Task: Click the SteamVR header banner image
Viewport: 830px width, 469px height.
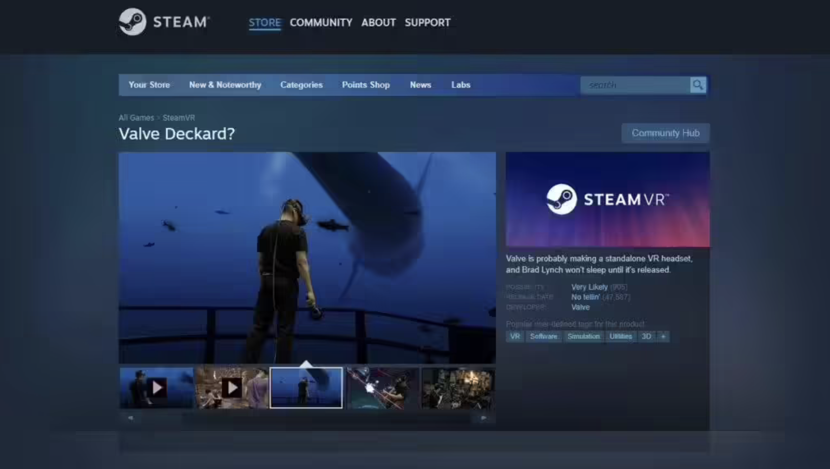Action: [607, 199]
